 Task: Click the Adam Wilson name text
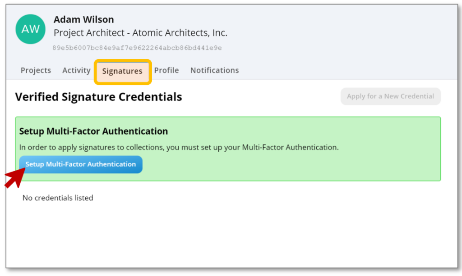[x=83, y=19]
